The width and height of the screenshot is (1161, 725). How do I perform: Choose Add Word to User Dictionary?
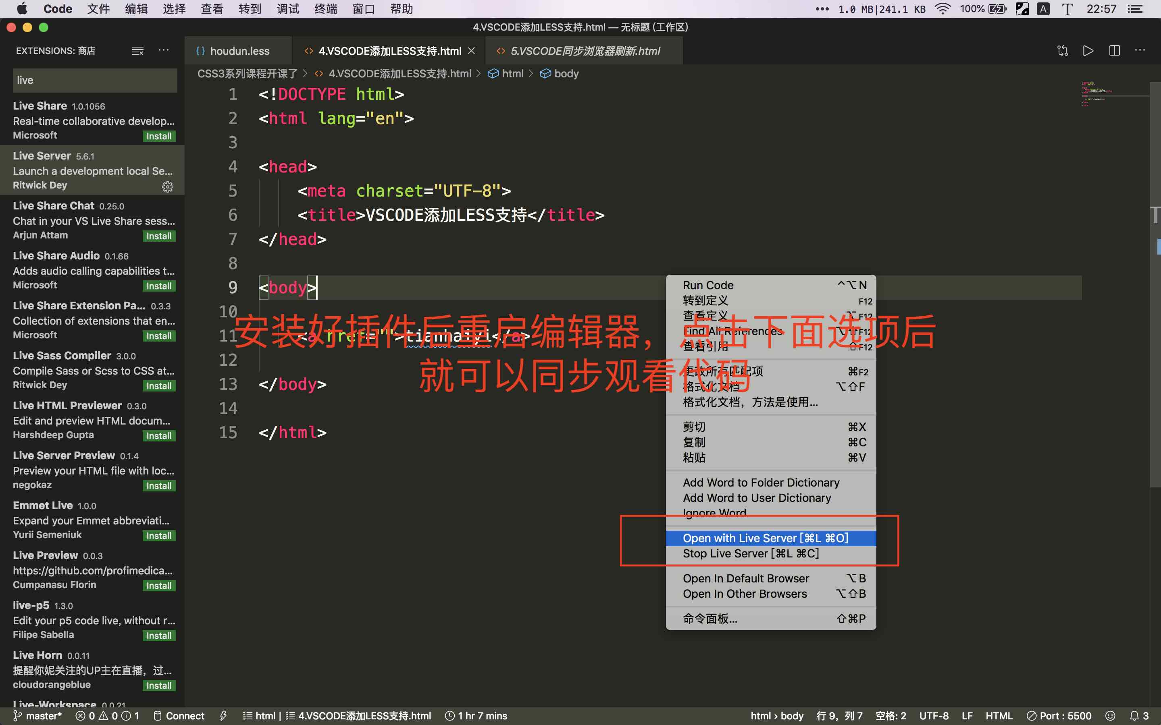(x=771, y=498)
